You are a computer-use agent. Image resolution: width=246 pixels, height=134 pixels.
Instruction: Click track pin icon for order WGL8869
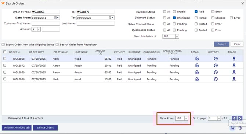pos(234,72)
